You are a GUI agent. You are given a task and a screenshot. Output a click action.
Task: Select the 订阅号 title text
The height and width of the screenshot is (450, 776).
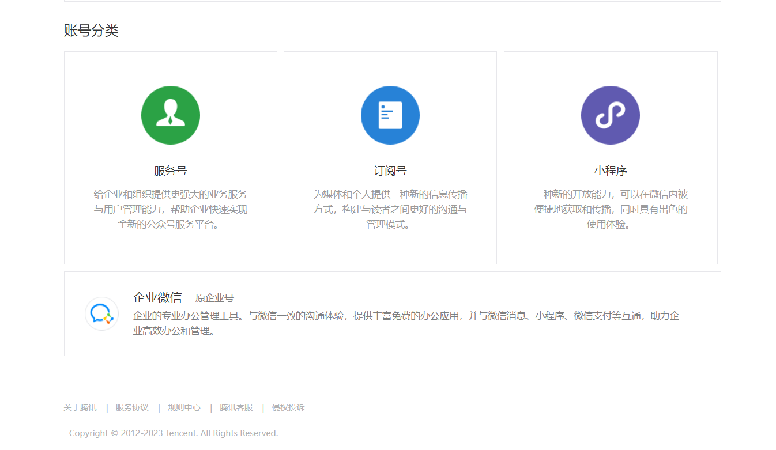coord(390,171)
